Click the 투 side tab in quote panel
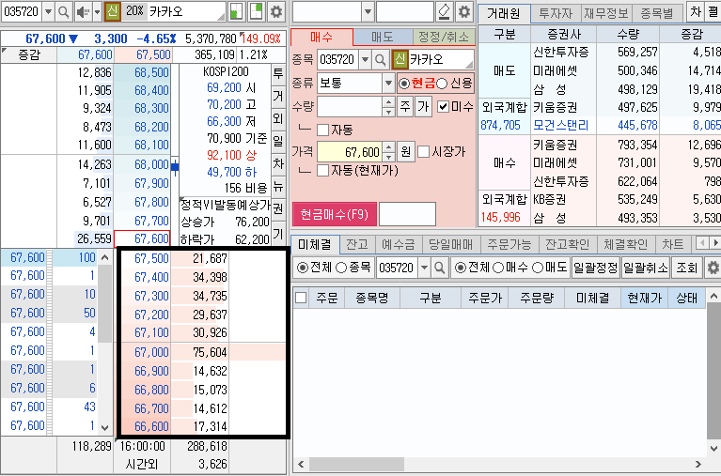 pos(278,73)
